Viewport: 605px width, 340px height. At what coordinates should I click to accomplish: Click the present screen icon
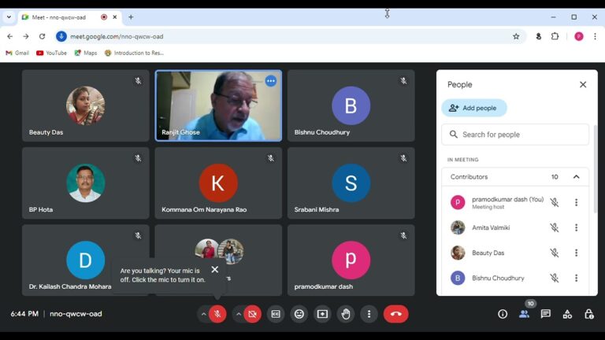pyautogui.click(x=322, y=314)
